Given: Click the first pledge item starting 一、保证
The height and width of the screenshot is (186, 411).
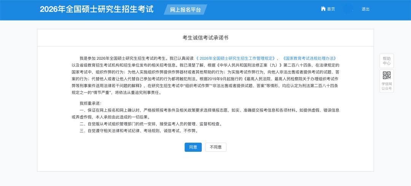Looking at the screenshot, I should [x=209, y=110].
